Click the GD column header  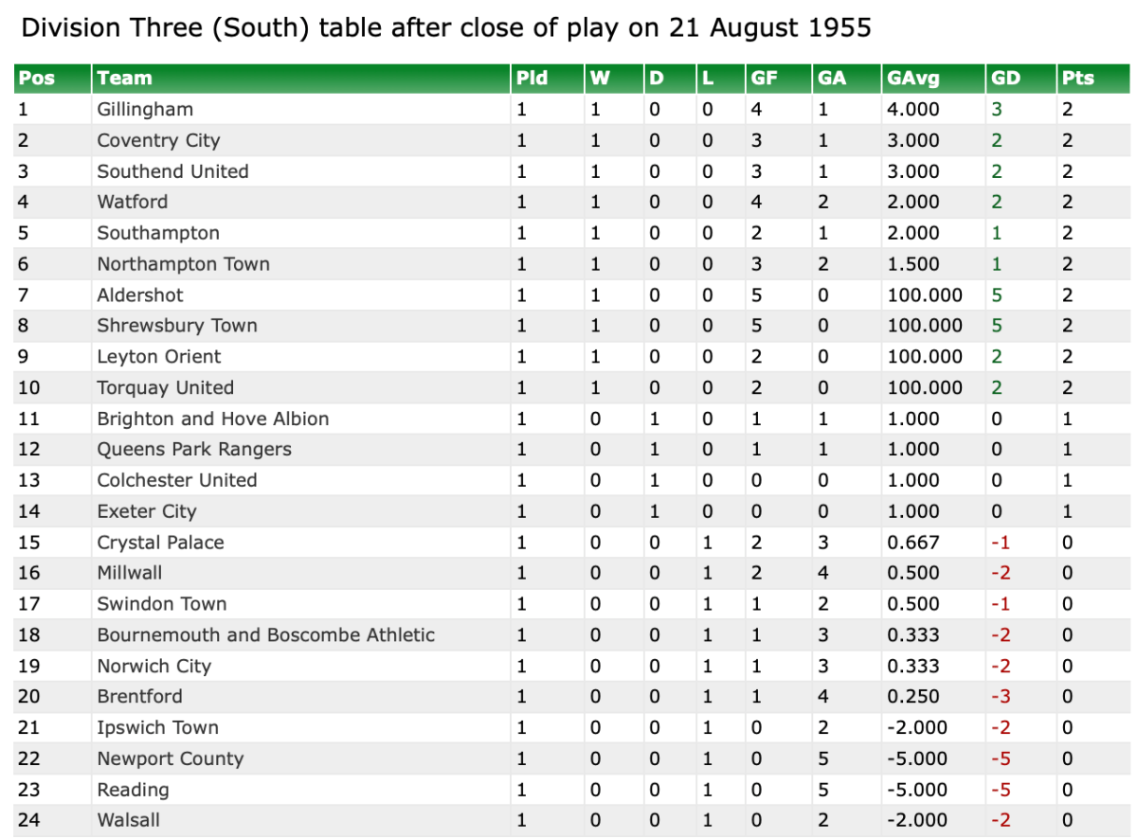pyautogui.click(x=1005, y=79)
